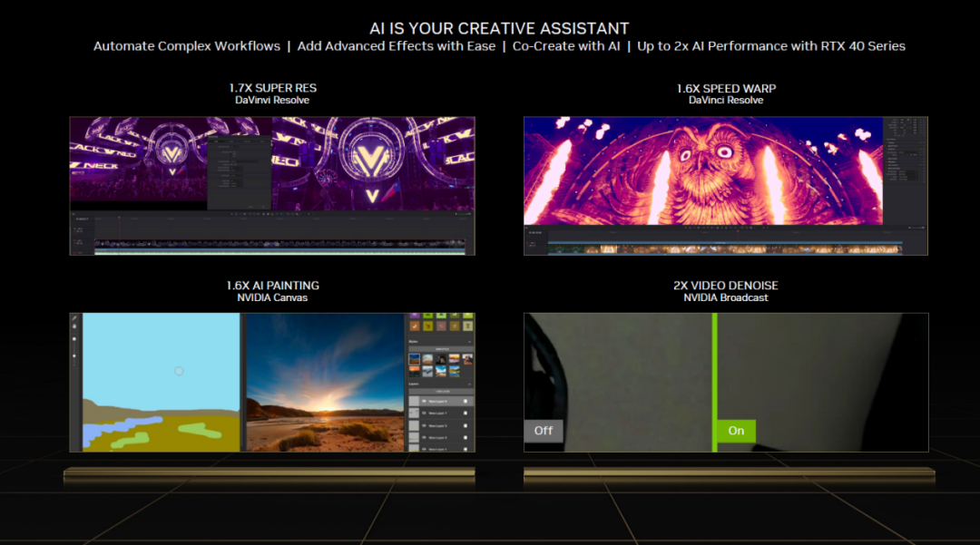Collapse the Styles section in Canvas

click(469, 342)
